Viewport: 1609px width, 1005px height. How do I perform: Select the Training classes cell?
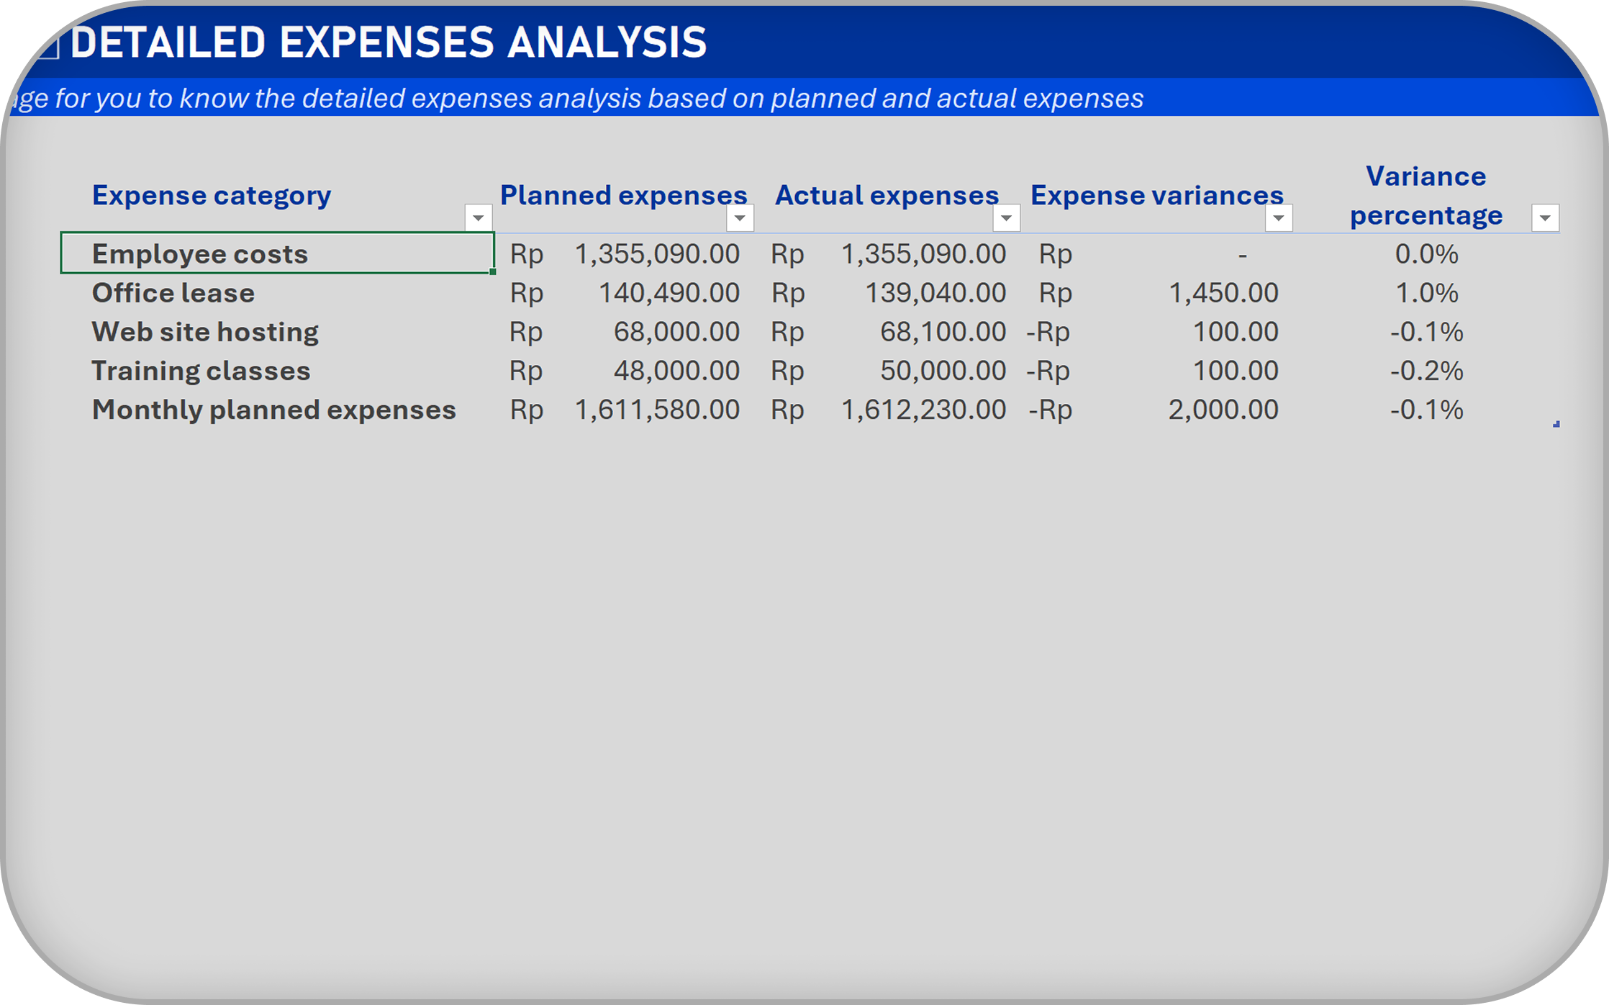(x=201, y=371)
